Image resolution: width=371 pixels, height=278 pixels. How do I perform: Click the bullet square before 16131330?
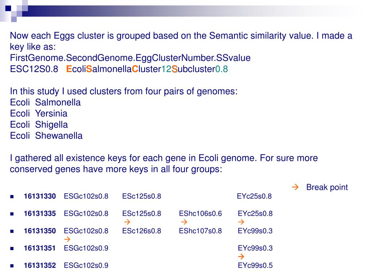tap(12, 197)
